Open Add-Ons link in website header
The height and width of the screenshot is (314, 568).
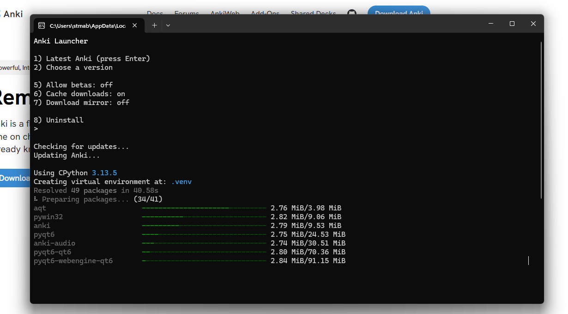(265, 14)
